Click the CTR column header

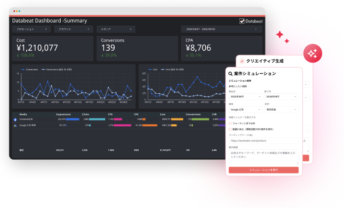(x=110, y=114)
